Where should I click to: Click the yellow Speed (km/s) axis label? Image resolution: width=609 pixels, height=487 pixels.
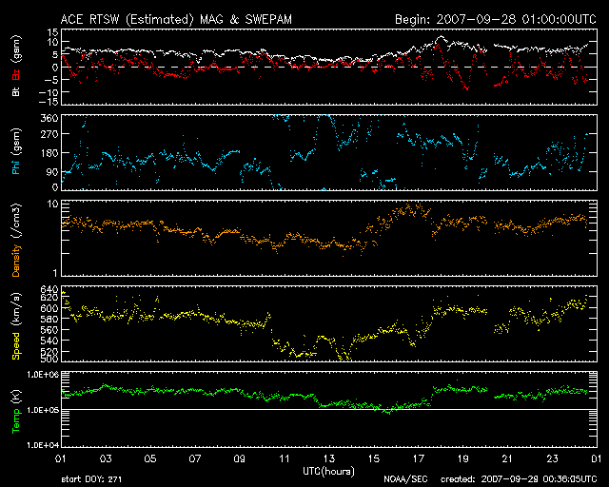coord(15,323)
